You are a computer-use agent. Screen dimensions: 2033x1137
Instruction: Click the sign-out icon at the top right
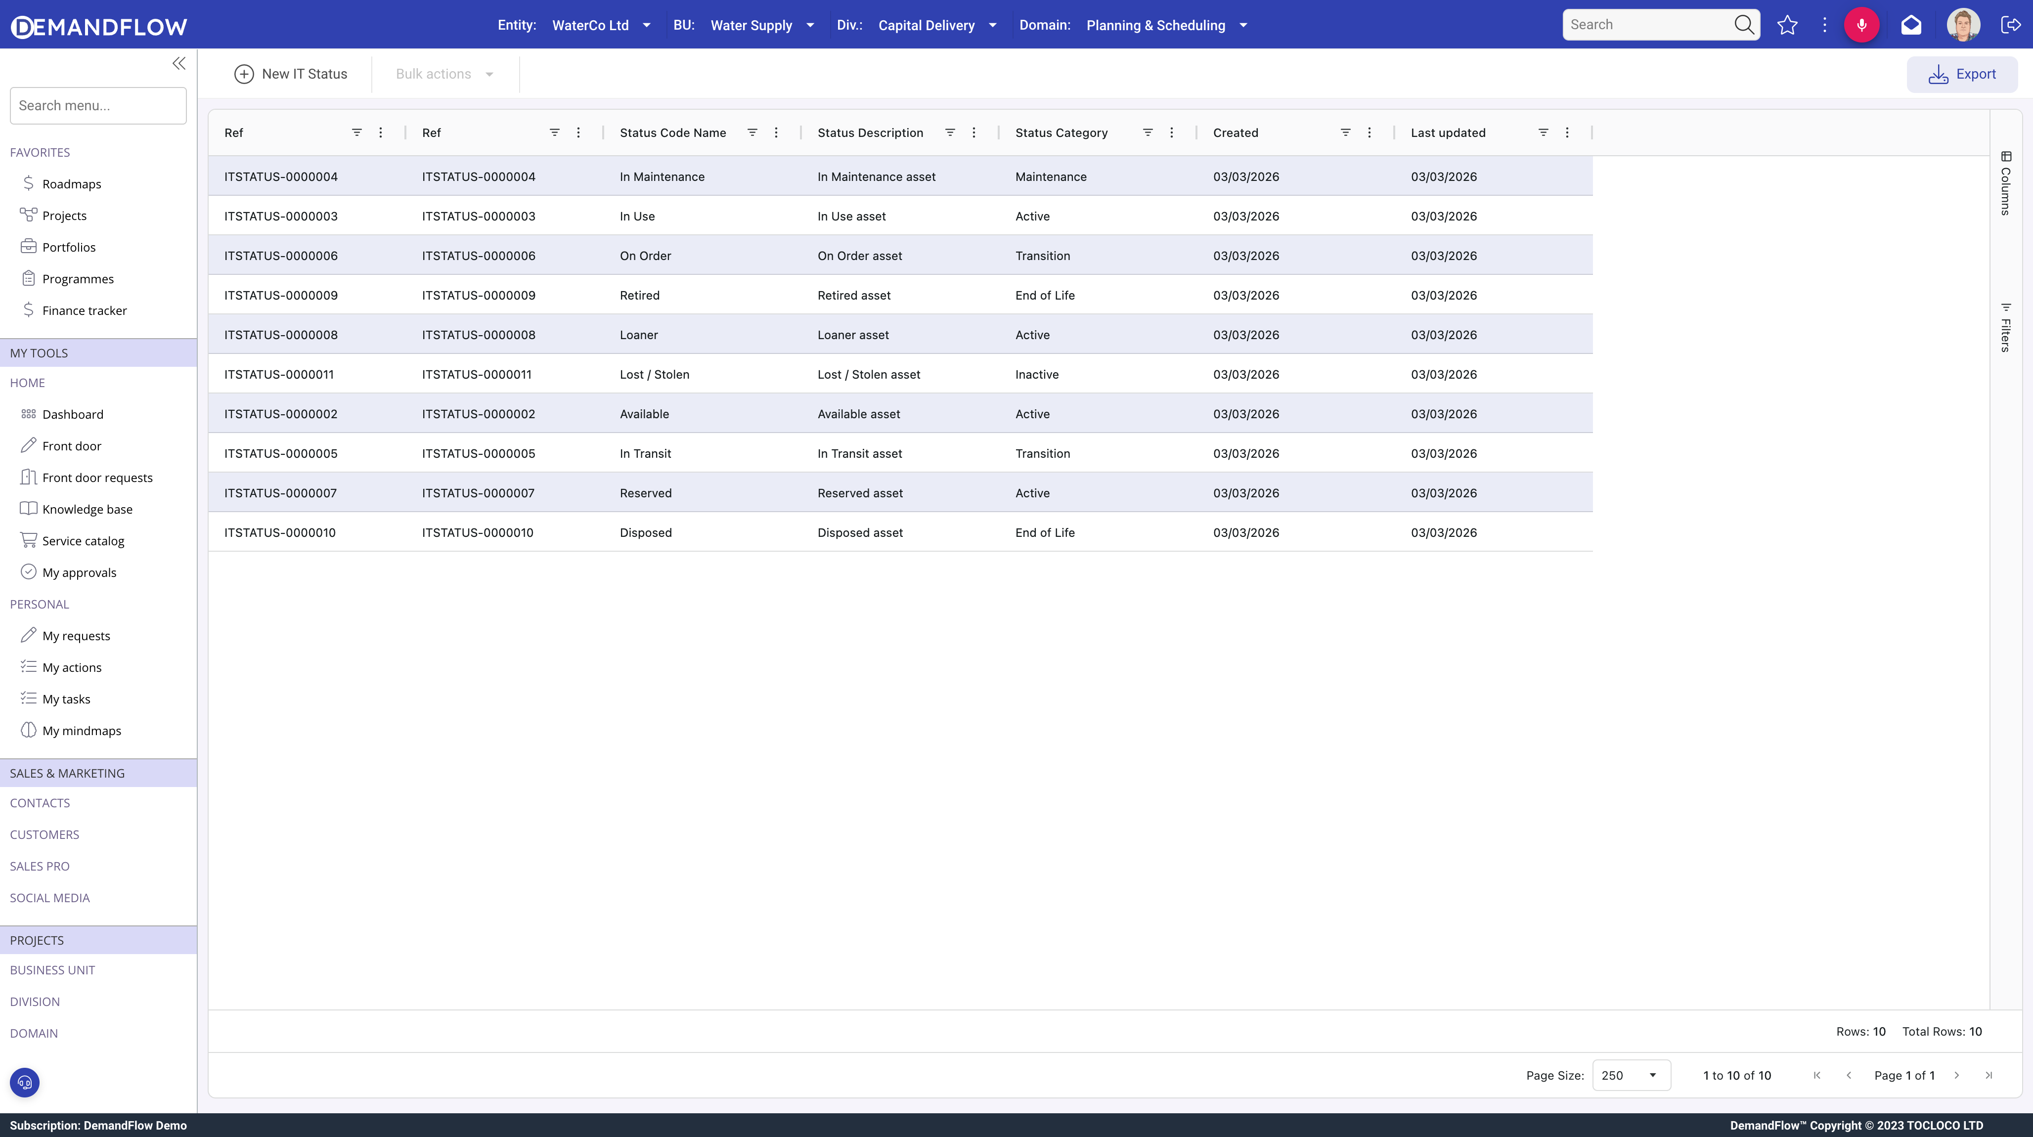(2011, 24)
